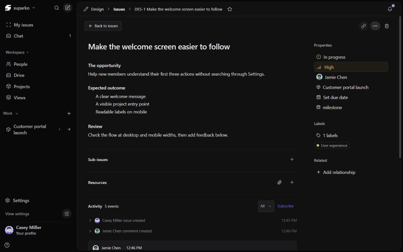
Task: Expand Customer portal launch project chevron
Action: [60, 129]
